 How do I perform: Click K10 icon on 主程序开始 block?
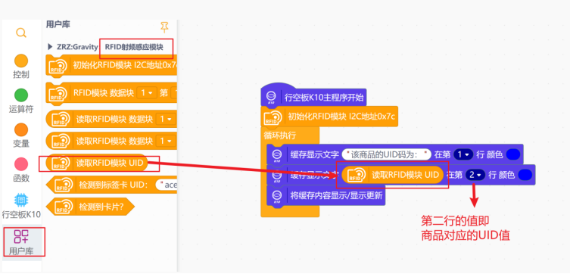tap(271, 98)
